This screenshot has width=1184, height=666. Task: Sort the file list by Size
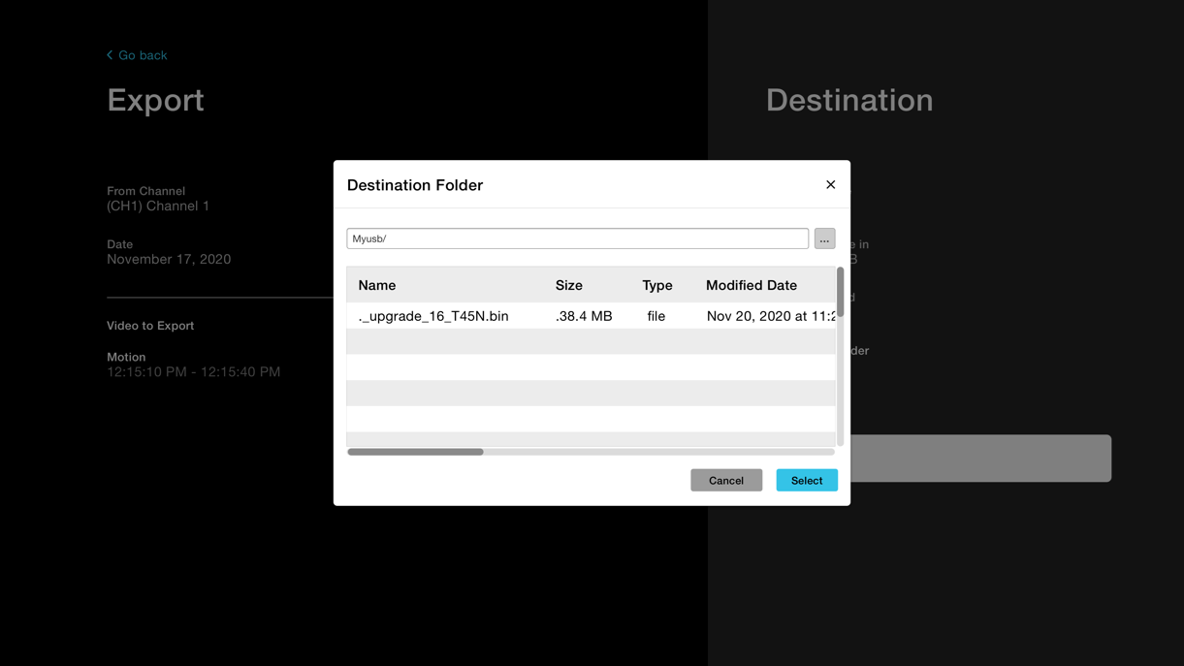click(x=568, y=285)
